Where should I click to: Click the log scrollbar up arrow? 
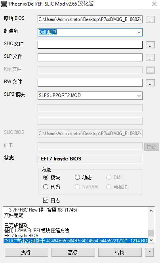[151, 211]
